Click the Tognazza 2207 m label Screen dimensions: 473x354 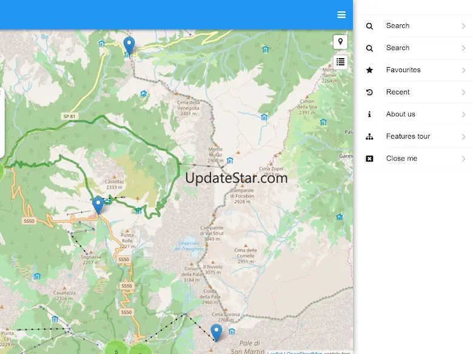(x=91, y=260)
